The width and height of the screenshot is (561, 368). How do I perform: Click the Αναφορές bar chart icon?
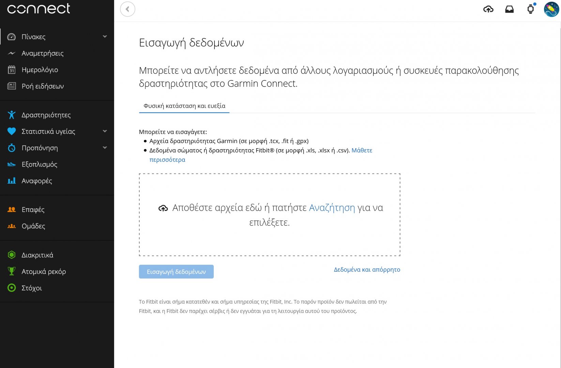click(12, 181)
